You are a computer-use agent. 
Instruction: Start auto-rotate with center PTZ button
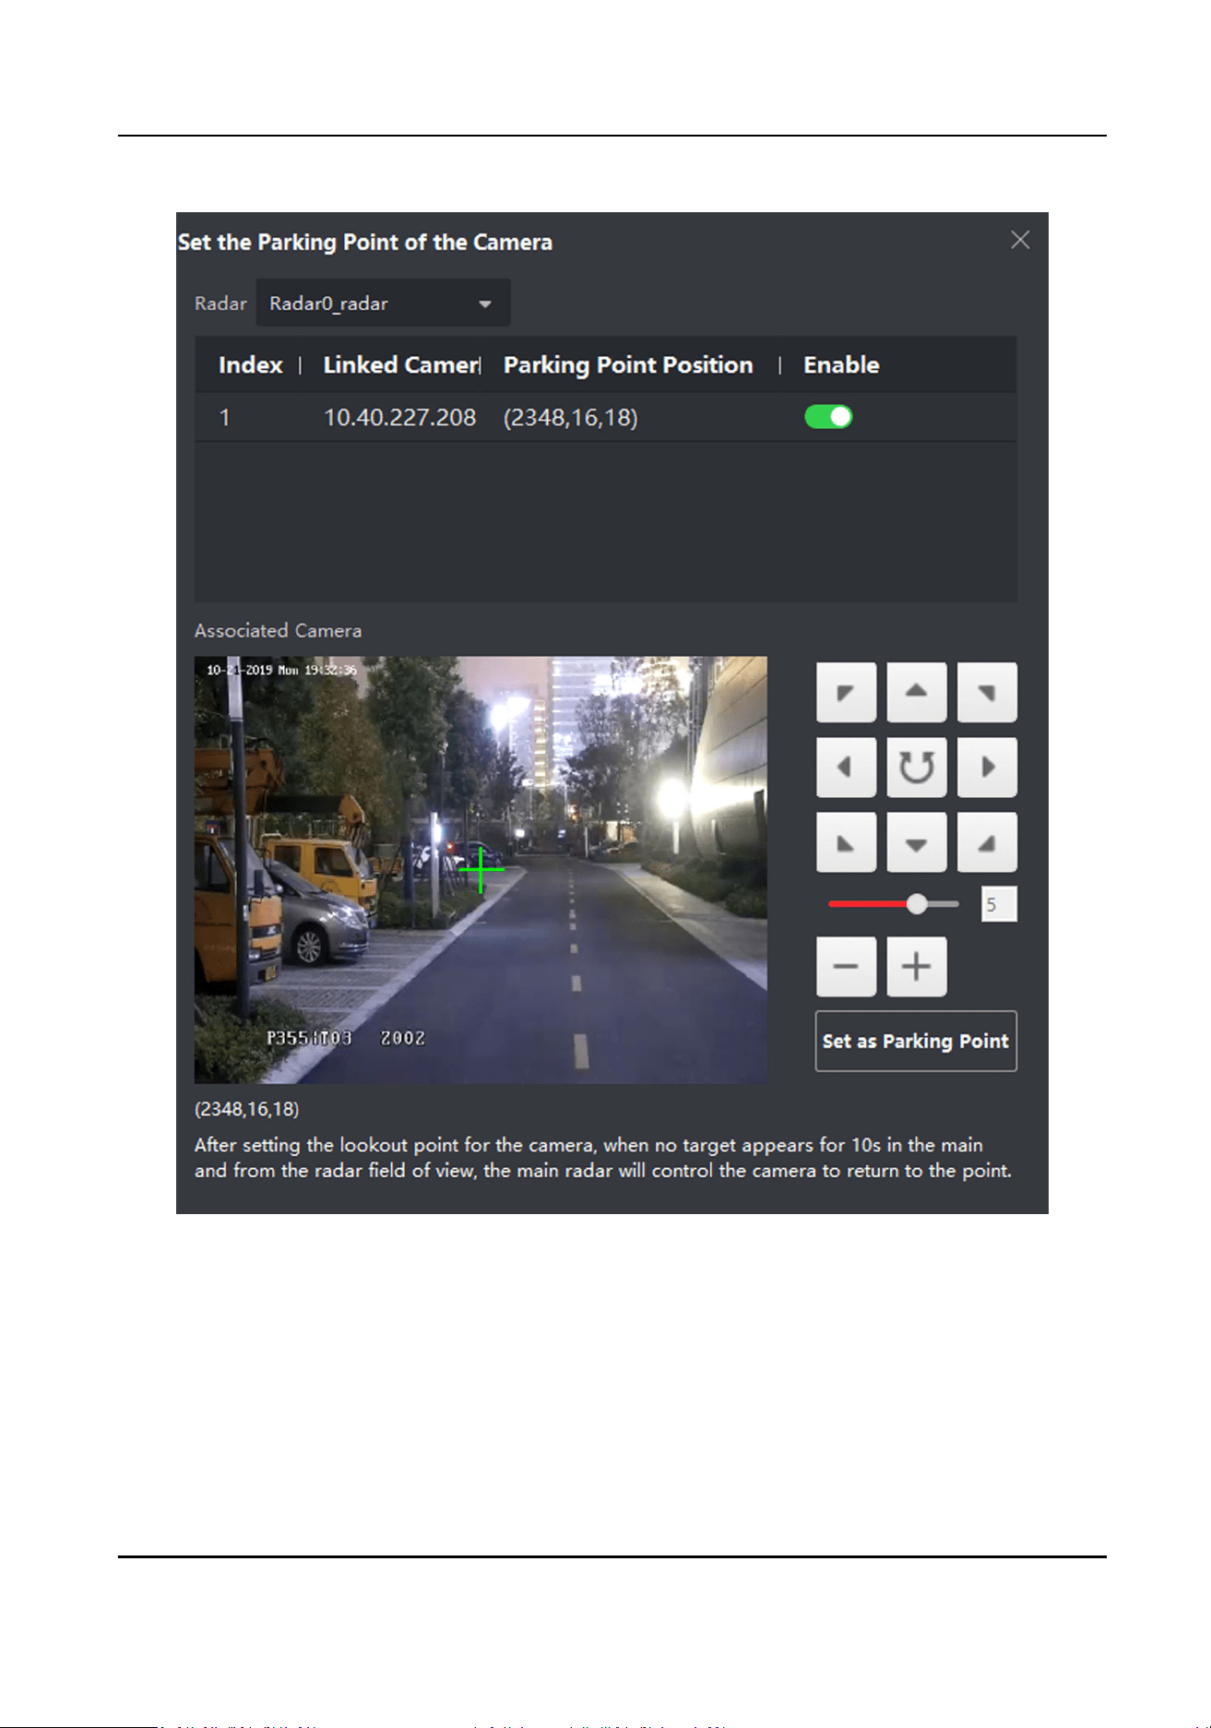(x=916, y=767)
